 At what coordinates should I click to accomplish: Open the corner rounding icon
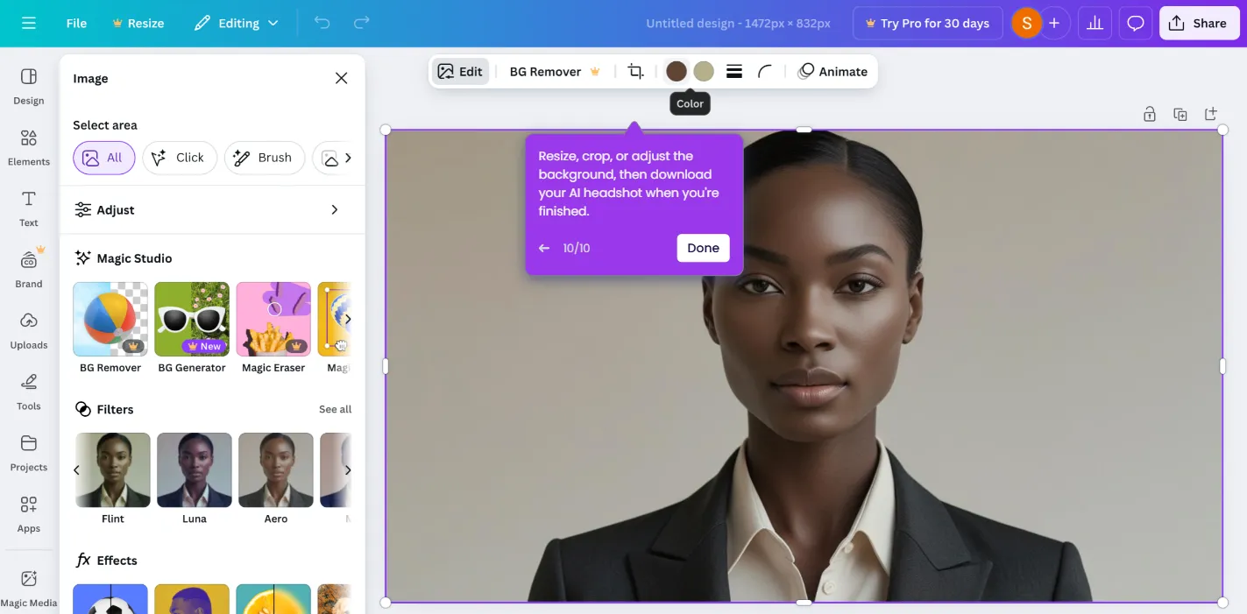pos(765,72)
